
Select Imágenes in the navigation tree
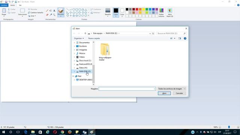(83, 50)
